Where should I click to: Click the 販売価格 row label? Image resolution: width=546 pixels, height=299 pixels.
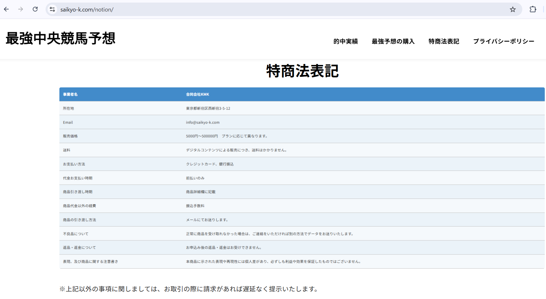pos(70,136)
